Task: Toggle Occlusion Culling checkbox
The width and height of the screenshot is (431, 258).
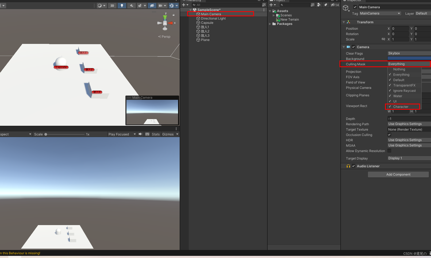Action: pos(389,135)
